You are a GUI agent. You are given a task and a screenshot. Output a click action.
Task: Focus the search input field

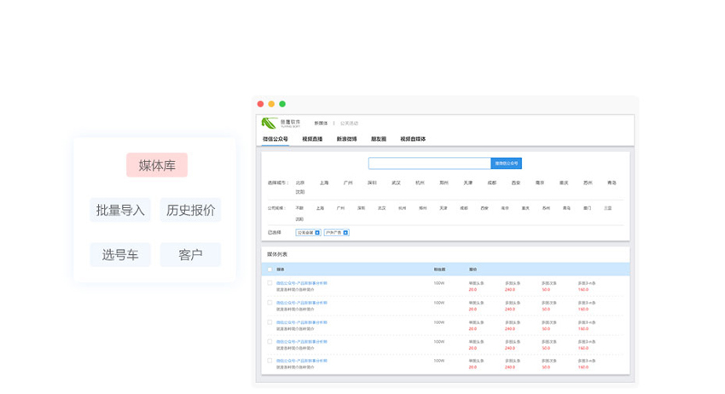coord(429,163)
